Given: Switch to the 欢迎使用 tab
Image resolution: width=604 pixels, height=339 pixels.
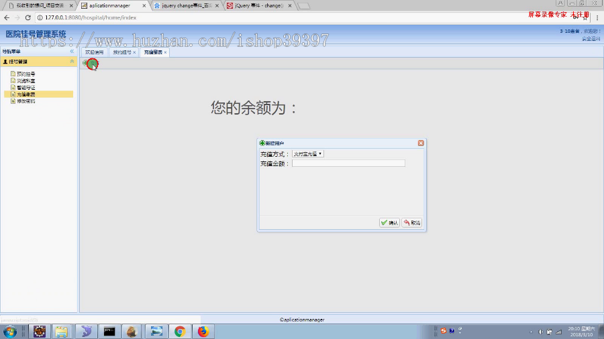Looking at the screenshot, I should 95,52.
